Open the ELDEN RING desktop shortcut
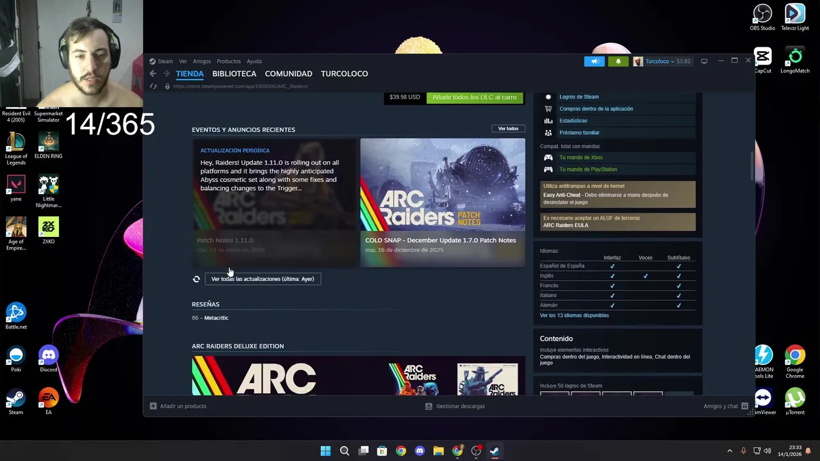The image size is (820, 461). click(48, 145)
